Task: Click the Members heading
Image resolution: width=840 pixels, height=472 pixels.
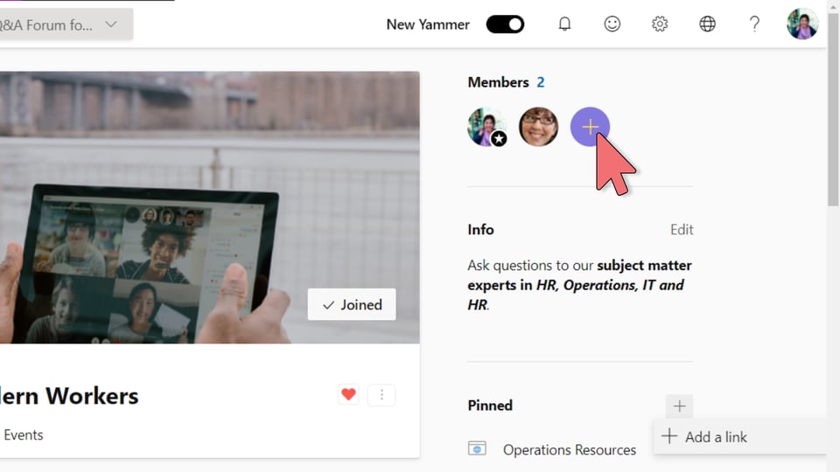Action: [x=498, y=82]
